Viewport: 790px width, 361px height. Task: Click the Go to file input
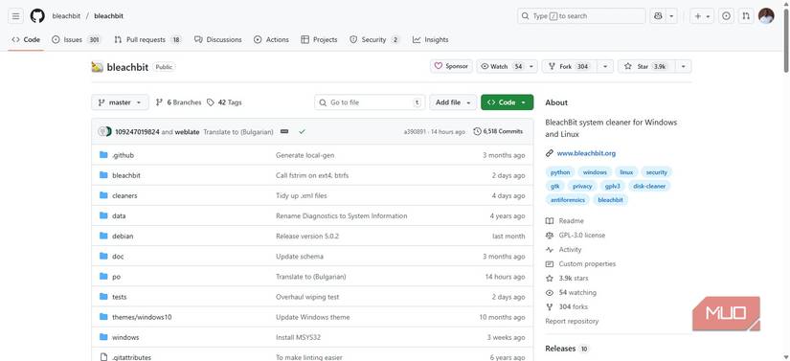(x=370, y=102)
